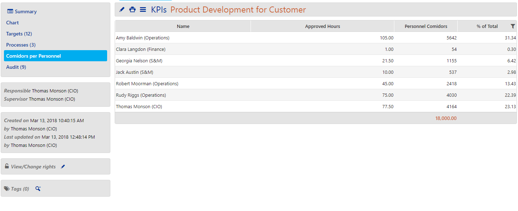Open the Audit (9) section
Image resolution: width=518 pixels, height=211 pixels.
pos(16,67)
